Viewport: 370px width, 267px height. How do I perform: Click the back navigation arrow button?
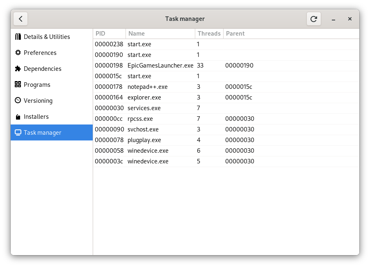pyautogui.click(x=21, y=18)
